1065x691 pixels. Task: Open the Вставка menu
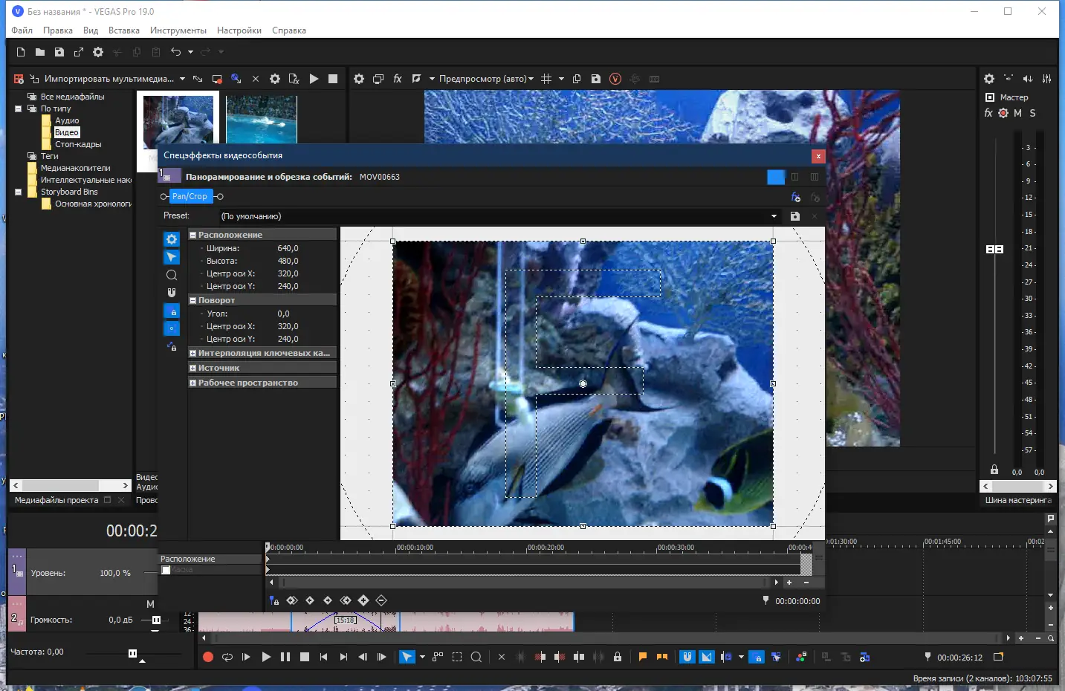coord(123,30)
